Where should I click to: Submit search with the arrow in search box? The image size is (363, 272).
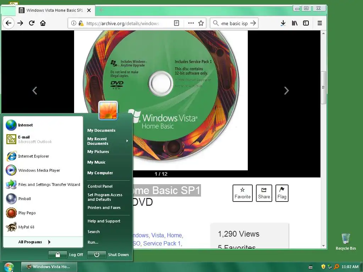point(253,23)
